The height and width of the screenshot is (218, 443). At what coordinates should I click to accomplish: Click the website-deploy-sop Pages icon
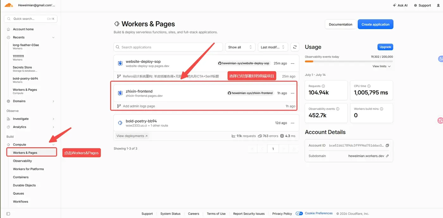click(120, 64)
